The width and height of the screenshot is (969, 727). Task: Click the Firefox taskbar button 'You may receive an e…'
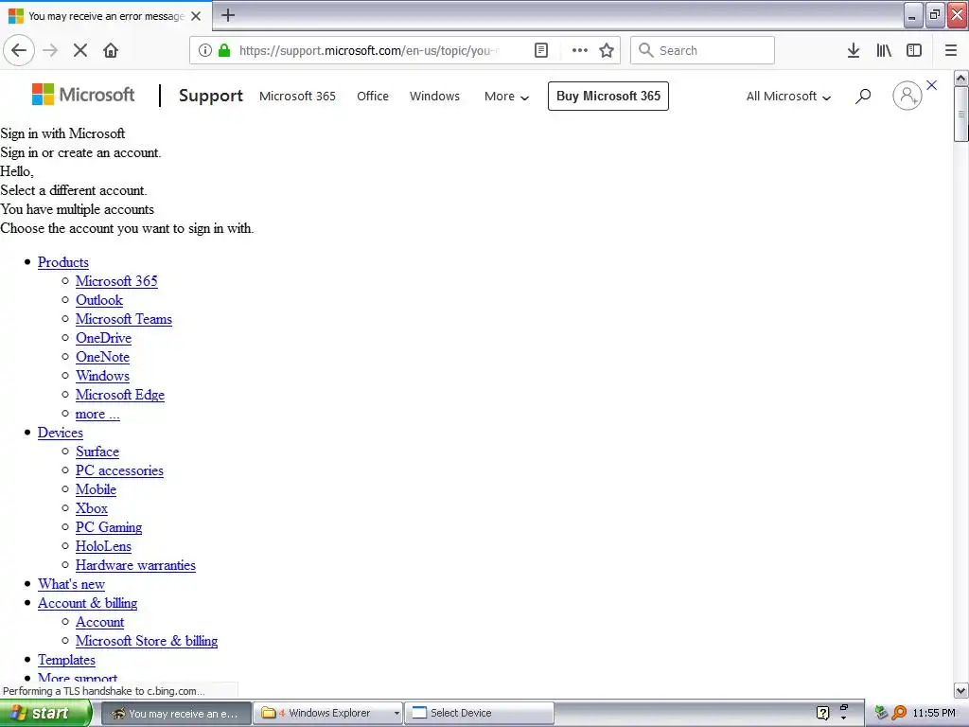click(176, 714)
